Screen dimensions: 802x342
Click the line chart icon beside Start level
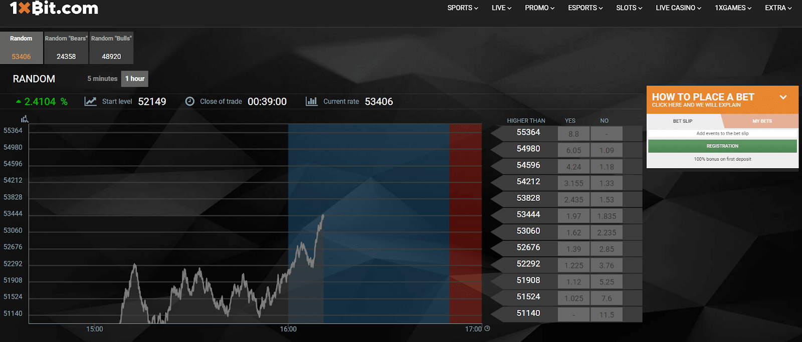90,101
